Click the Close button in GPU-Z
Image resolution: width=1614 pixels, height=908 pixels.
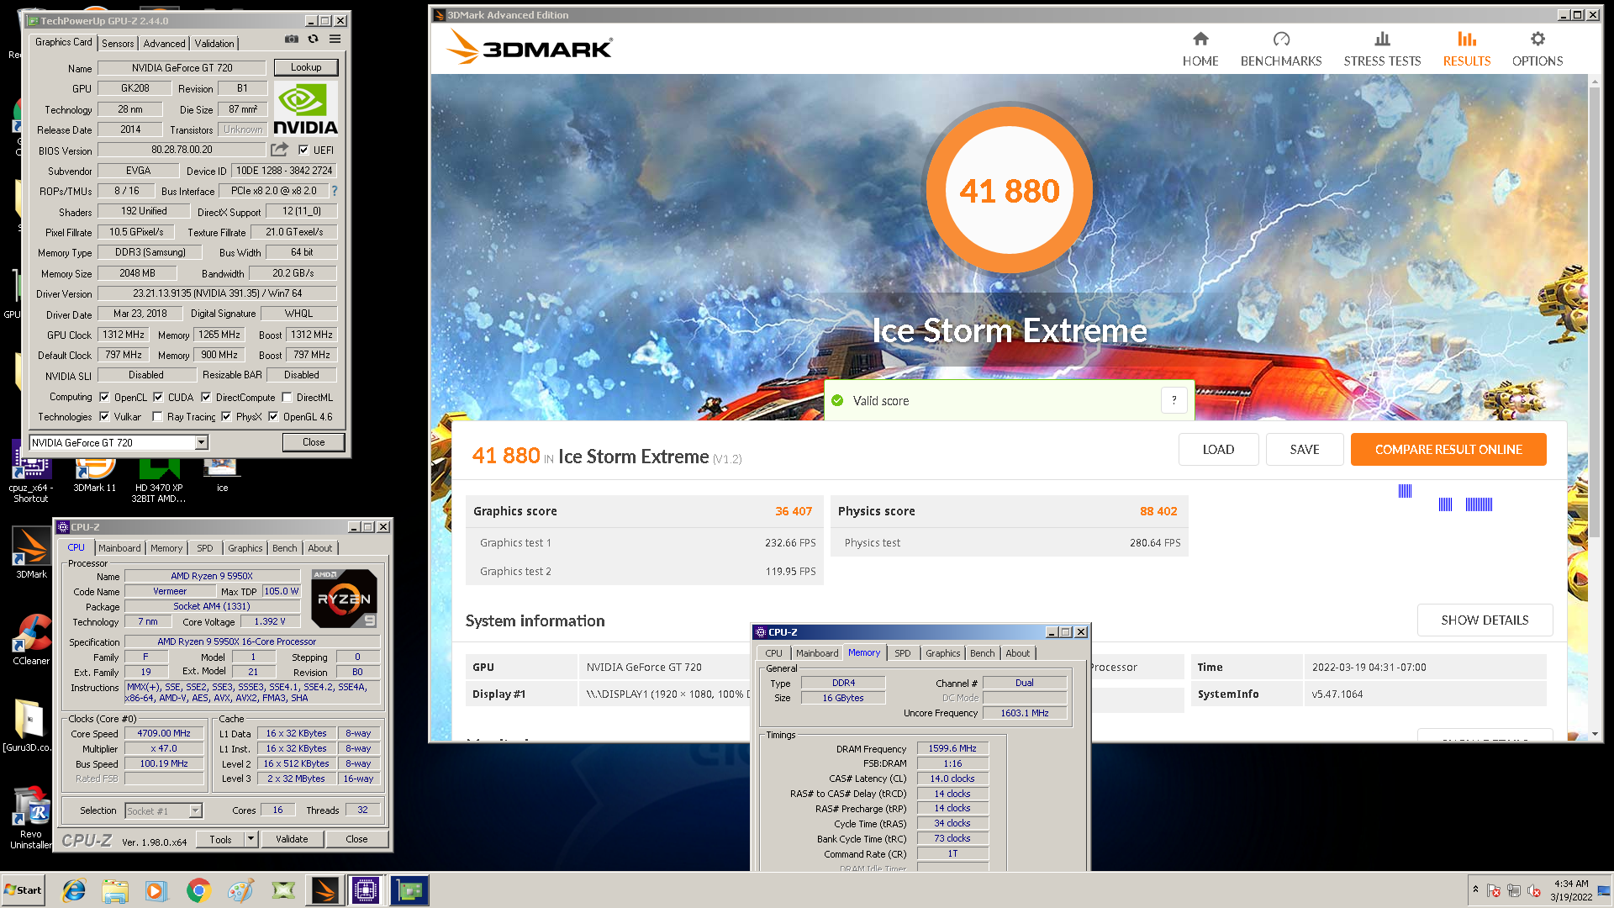314,442
